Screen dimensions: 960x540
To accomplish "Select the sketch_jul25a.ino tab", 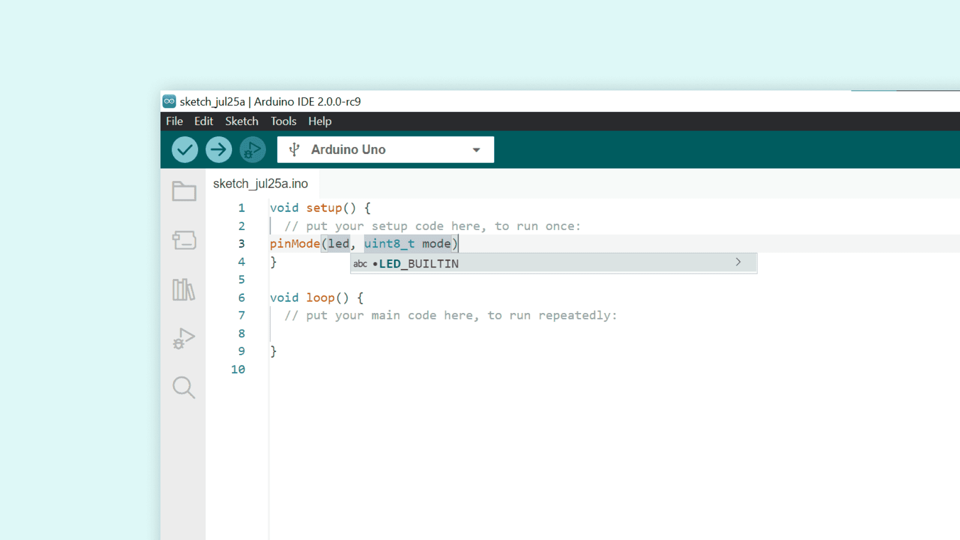I will click(260, 184).
